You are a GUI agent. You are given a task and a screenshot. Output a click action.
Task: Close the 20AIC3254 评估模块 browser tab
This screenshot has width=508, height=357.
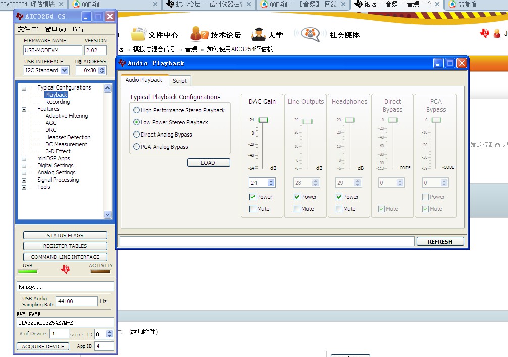[61, 4]
